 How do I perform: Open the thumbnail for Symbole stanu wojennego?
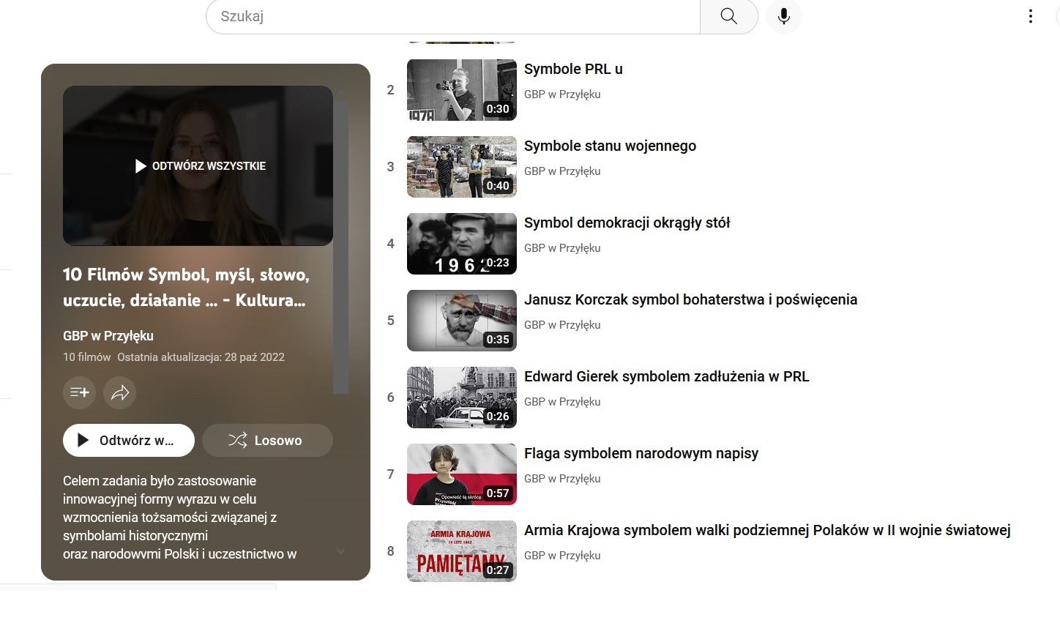(x=462, y=167)
